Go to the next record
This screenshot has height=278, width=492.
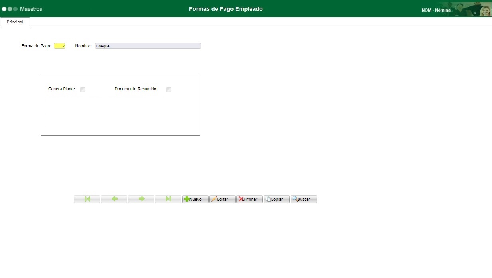coord(141,199)
